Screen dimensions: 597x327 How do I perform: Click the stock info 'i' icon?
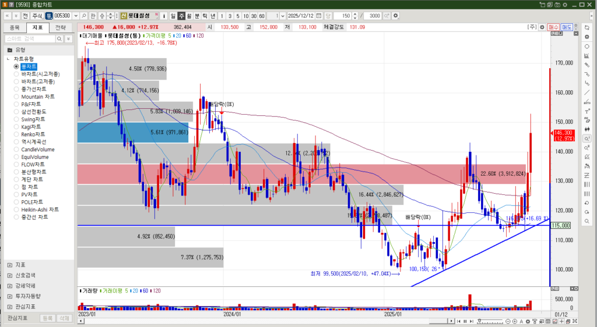(x=165, y=15)
